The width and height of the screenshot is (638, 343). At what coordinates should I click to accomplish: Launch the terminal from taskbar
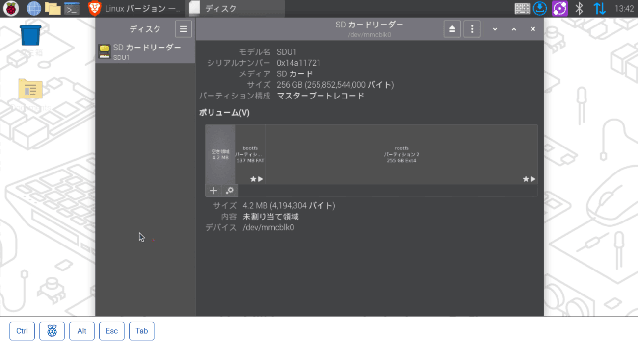(72, 8)
